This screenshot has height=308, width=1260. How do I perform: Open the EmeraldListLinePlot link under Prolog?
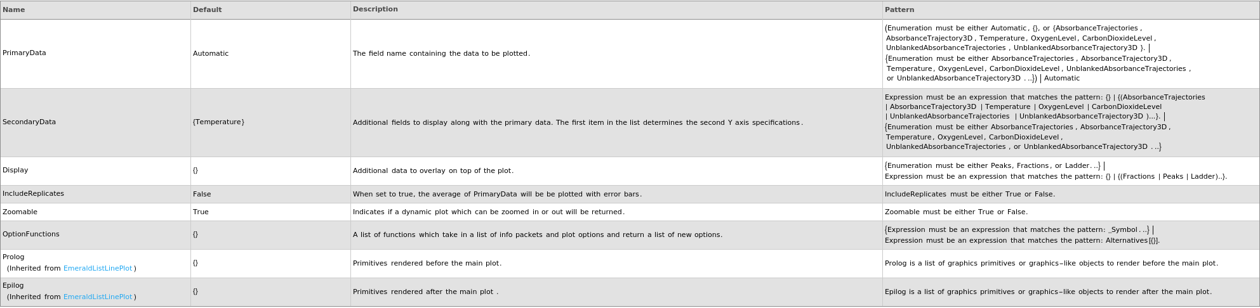click(x=98, y=269)
